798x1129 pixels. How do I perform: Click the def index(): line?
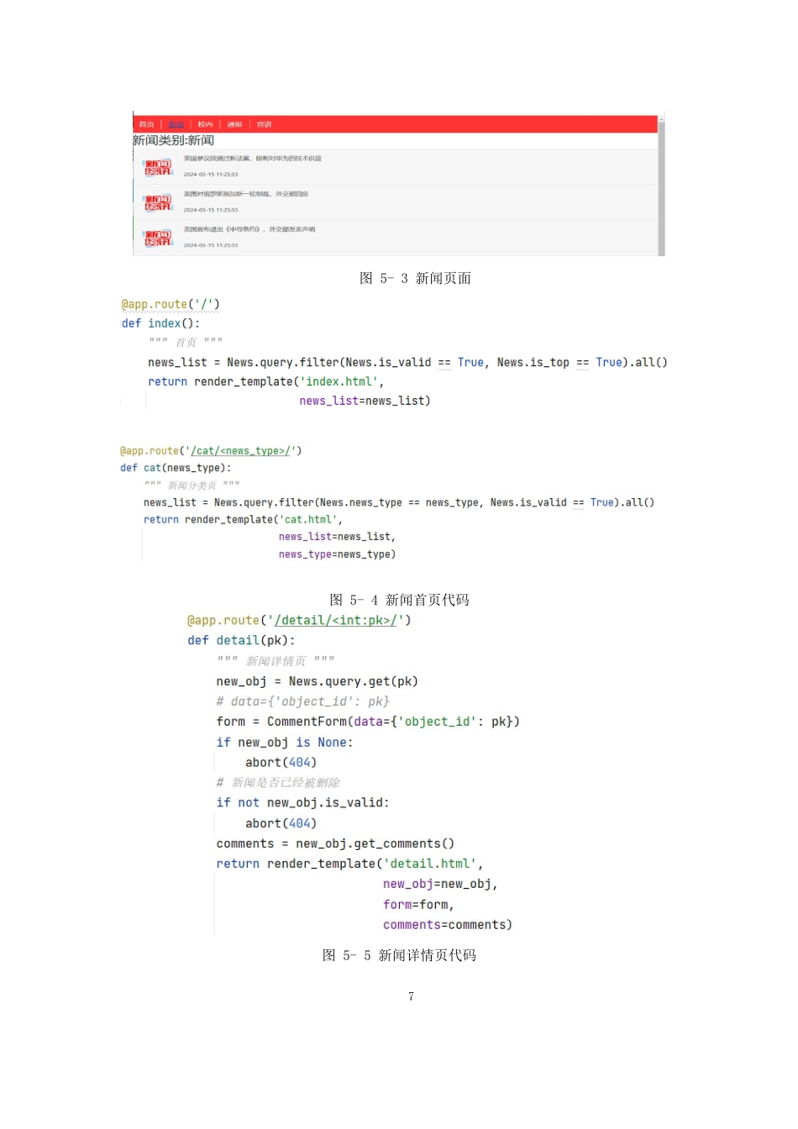click(x=160, y=323)
